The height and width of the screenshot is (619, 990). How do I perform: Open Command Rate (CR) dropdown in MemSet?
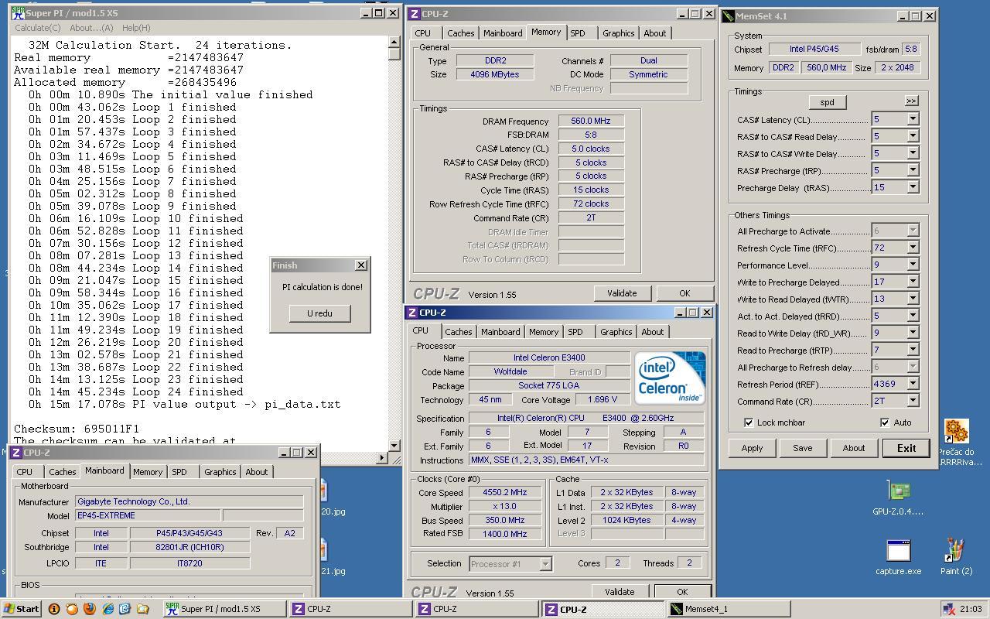(x=913, y=401)
